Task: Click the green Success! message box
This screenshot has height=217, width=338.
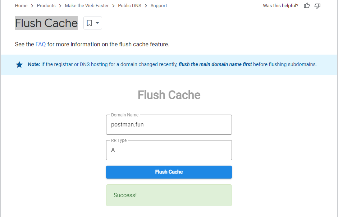Action: click(x=169, y=195)
